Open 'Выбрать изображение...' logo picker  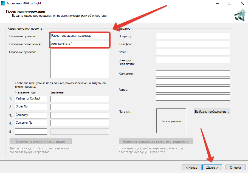pos(212,112)
